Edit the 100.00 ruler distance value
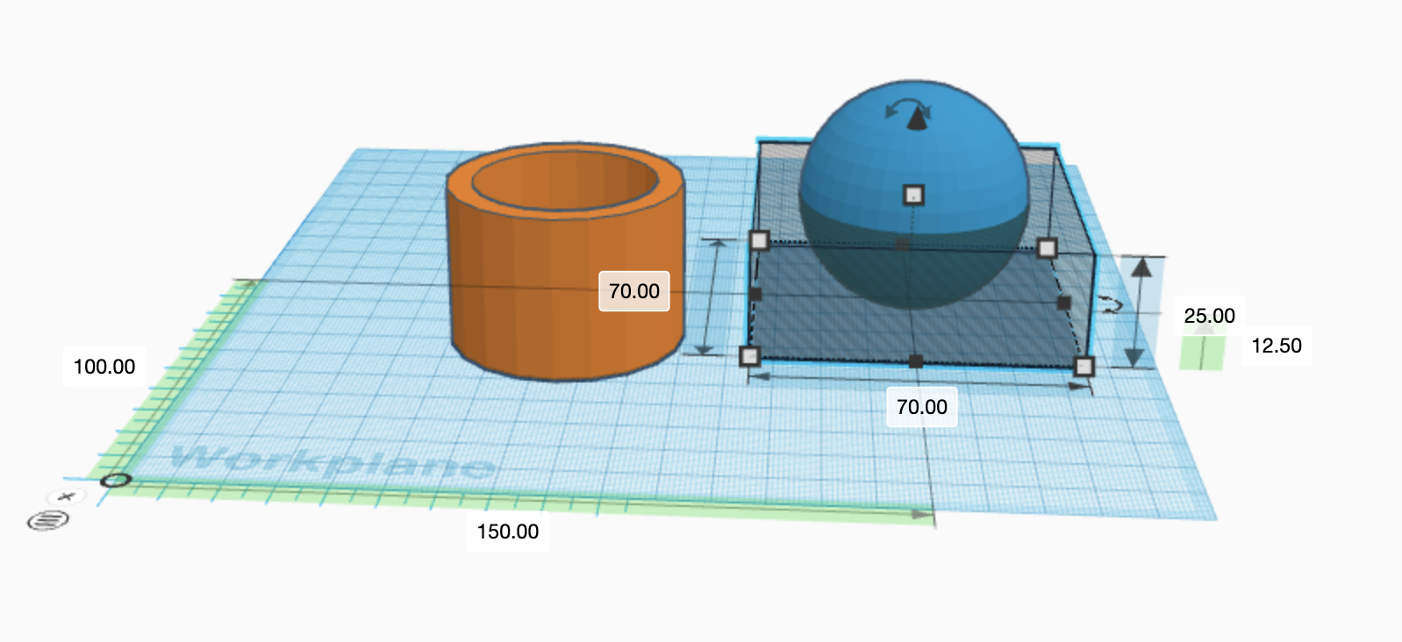The image size is (1402, 642). click(104, 367)
